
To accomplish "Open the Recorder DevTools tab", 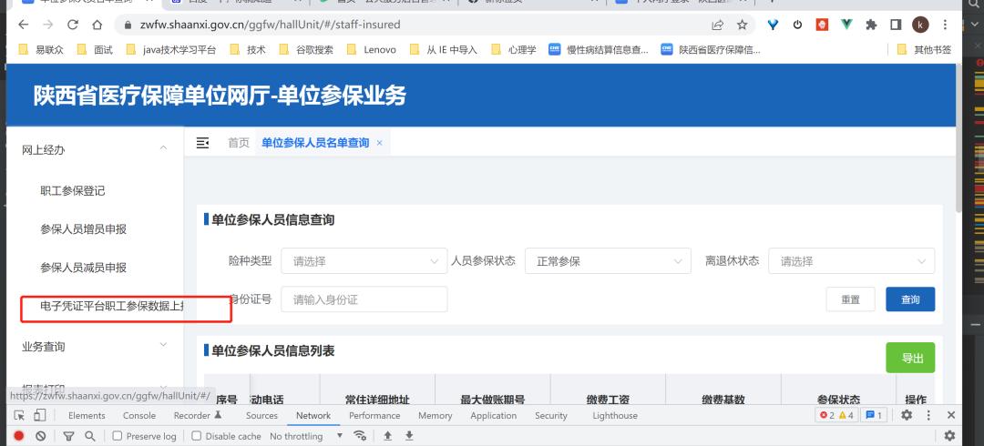I will click(x=197, y=415).
